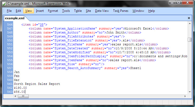Close the example.xml document with the X
The image size is (195, 107).
[189, 18]
